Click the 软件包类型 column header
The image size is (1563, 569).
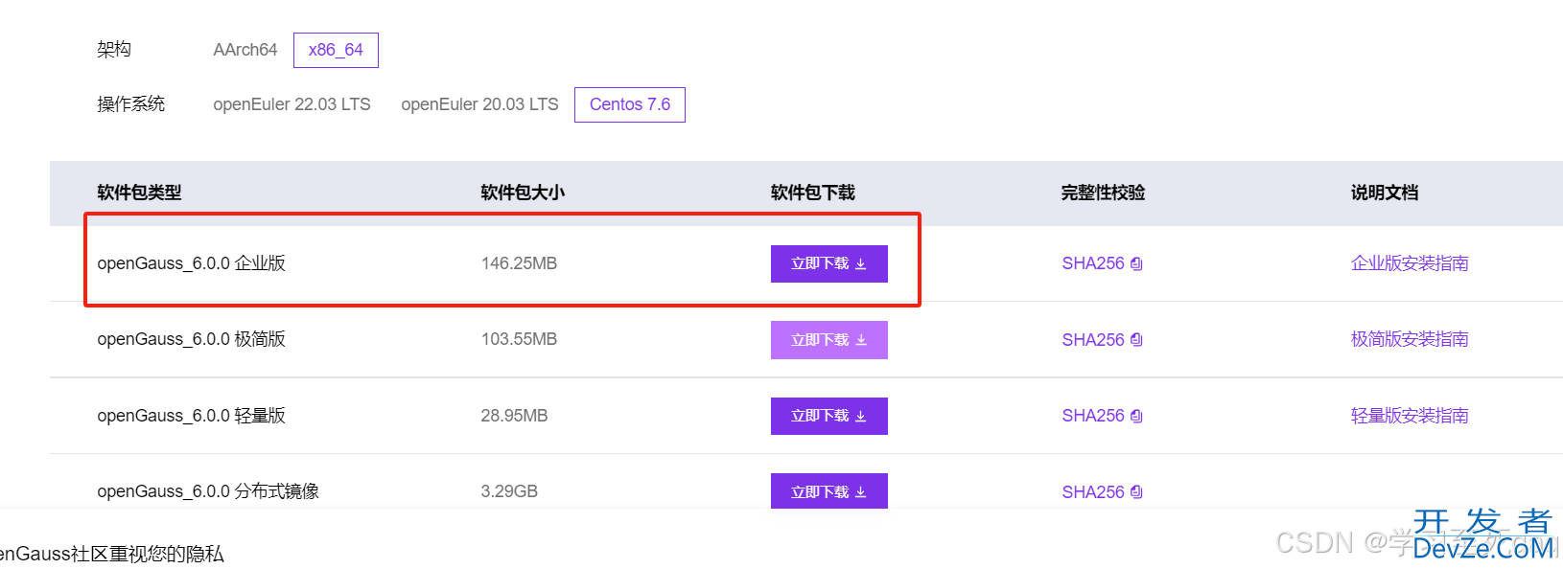pos(139,193)
